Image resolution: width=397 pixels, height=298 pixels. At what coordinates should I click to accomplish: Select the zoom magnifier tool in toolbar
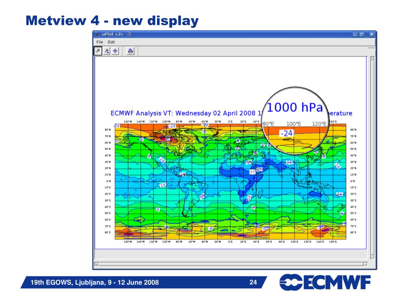point(98,51)
